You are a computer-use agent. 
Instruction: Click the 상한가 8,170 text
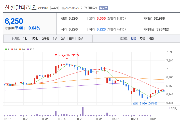click(116, 18)
